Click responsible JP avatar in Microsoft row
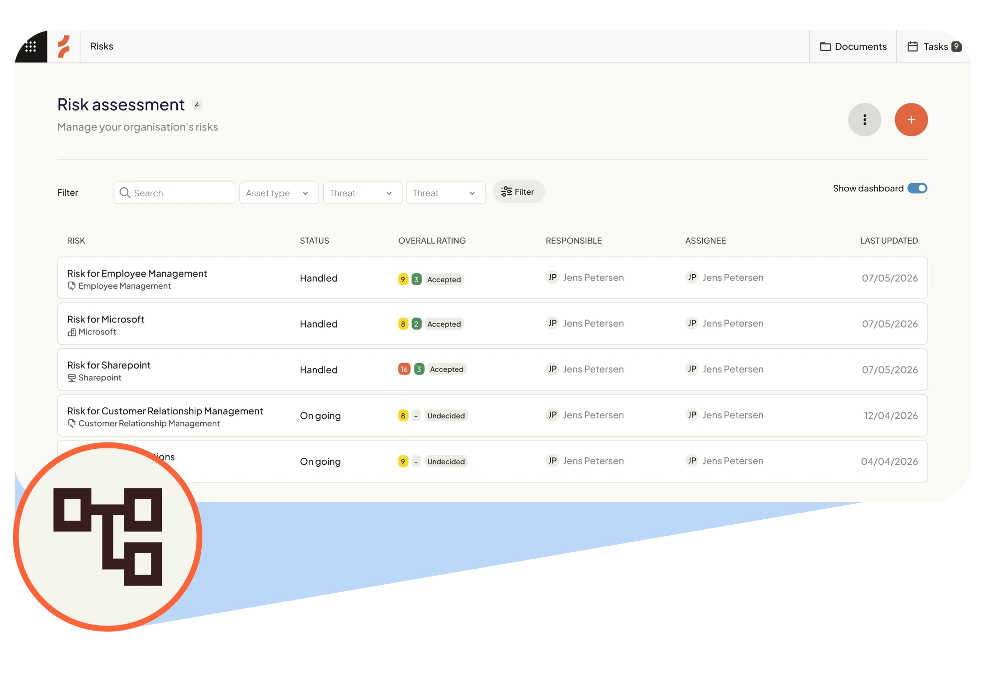The image size is (999, 699). pyautogui.click(x=552, y=324)
